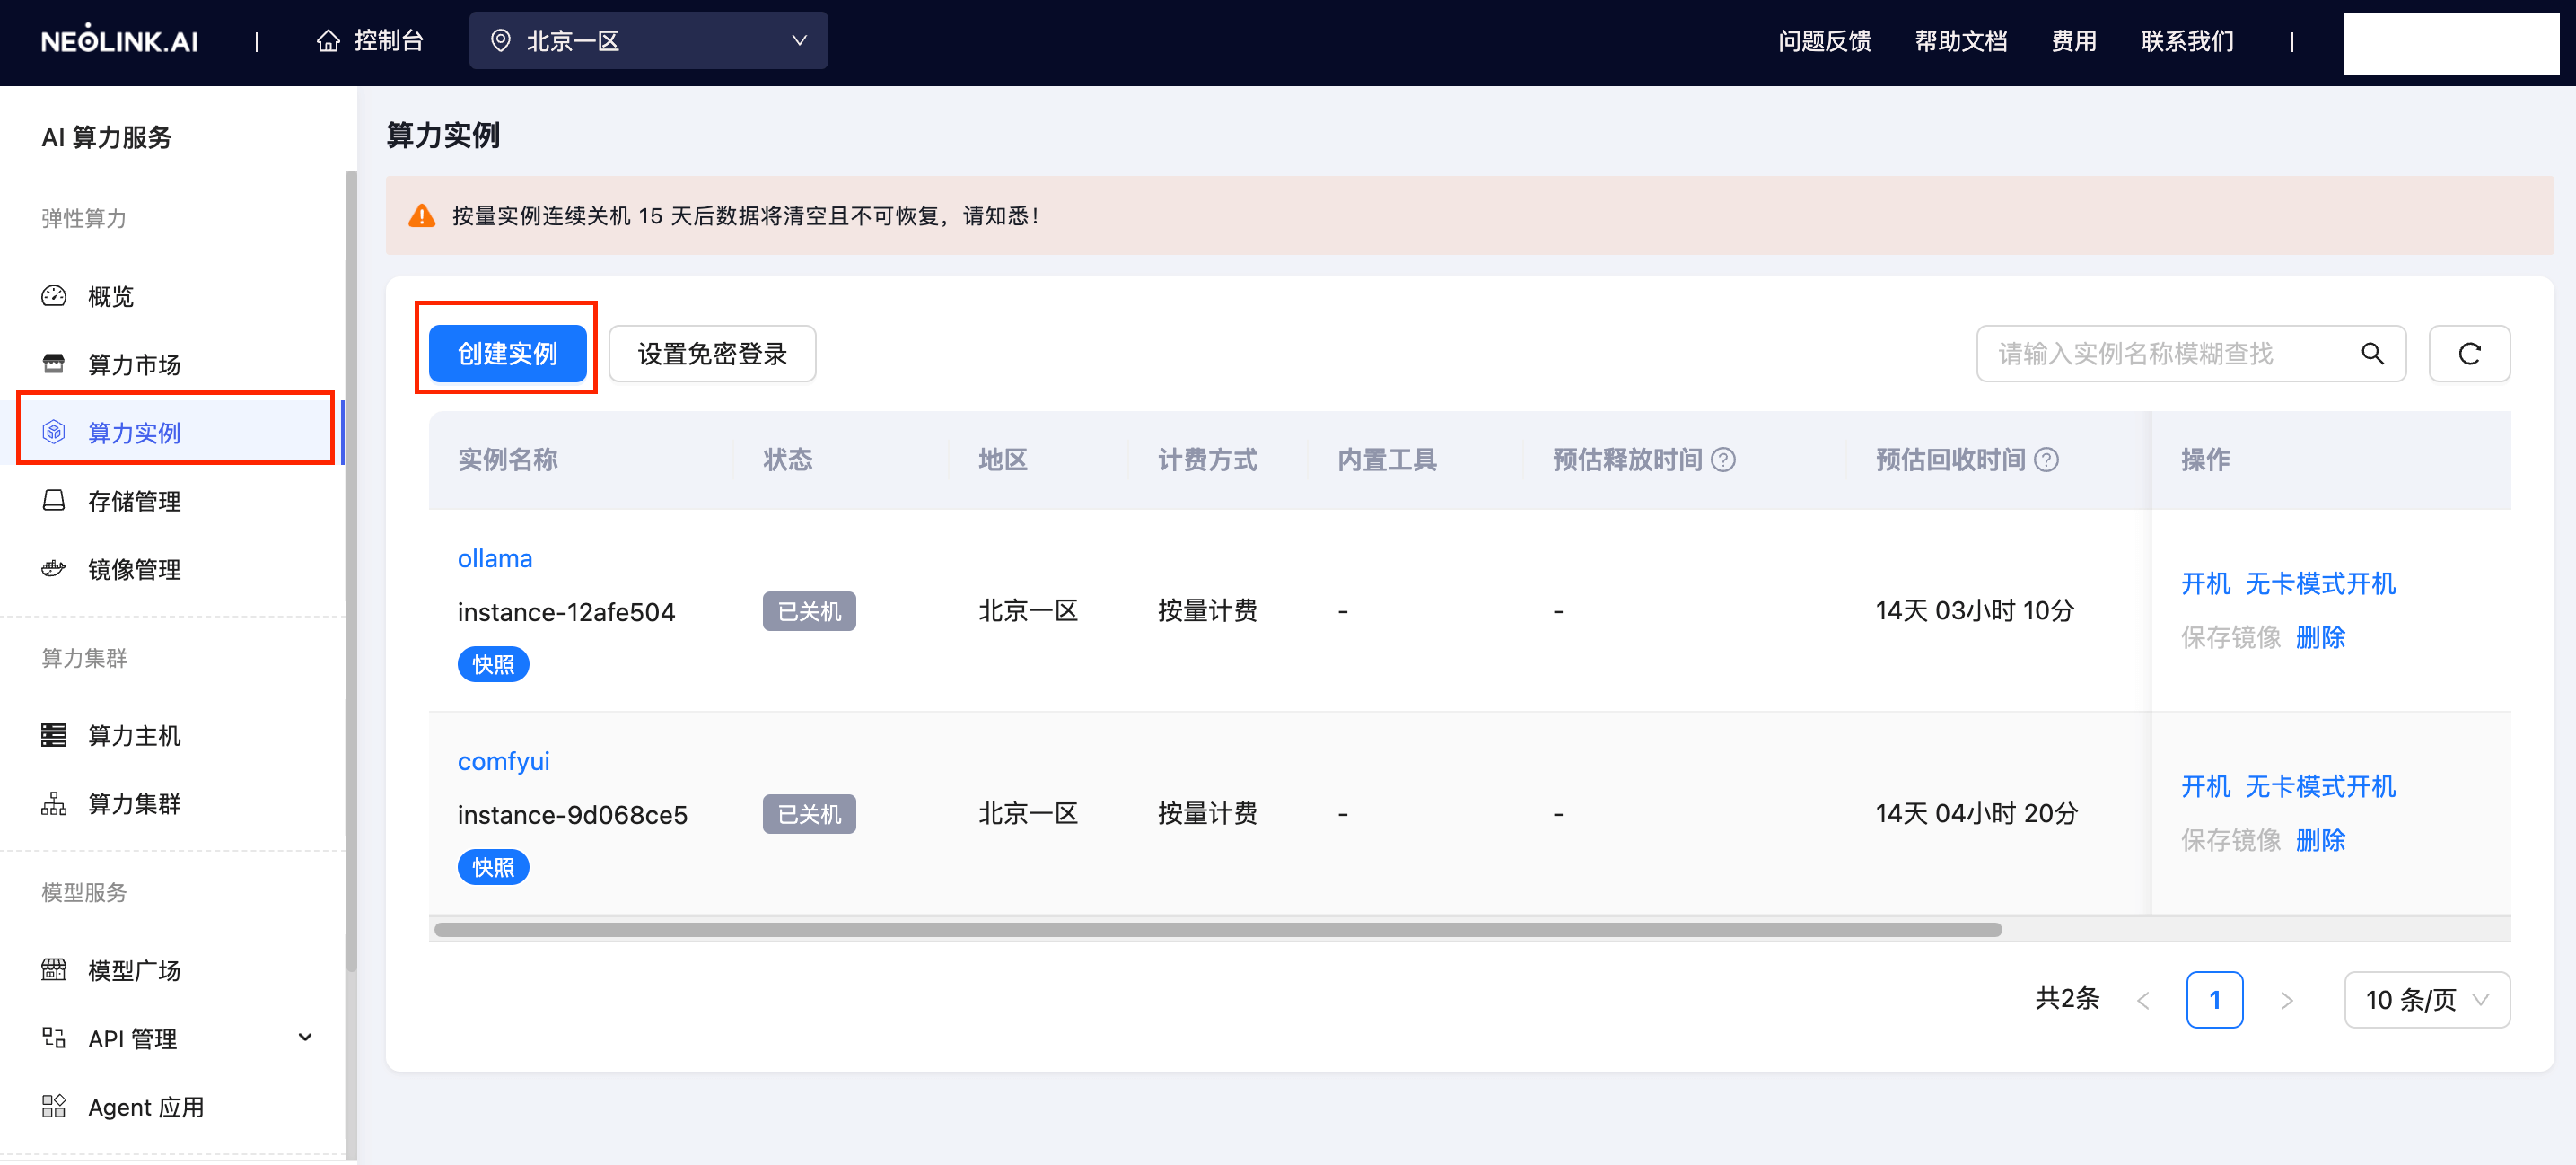Click 设置免密登录 button
This screenshot has height=1165, width=2576.
click(712, 353)
